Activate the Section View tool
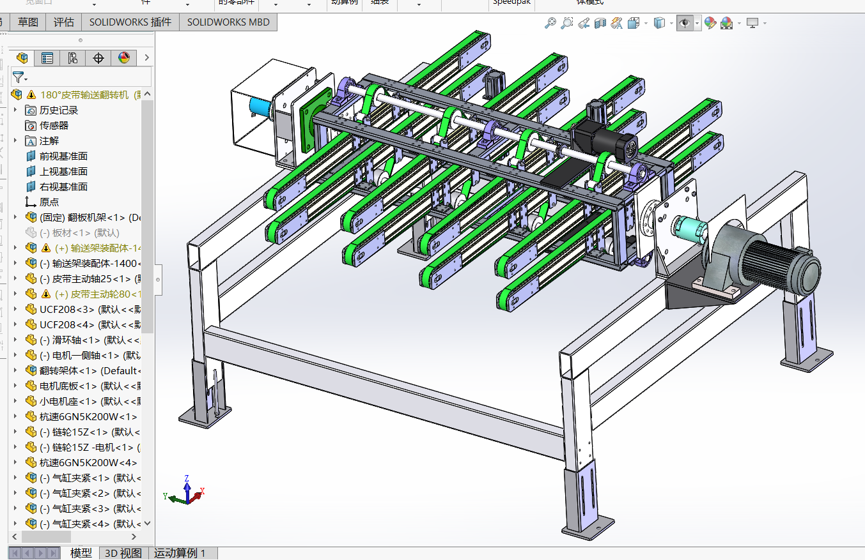The image size is (865, 560). 600,24
